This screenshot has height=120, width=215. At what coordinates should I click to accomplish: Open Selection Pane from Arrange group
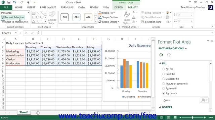[152, 22]
